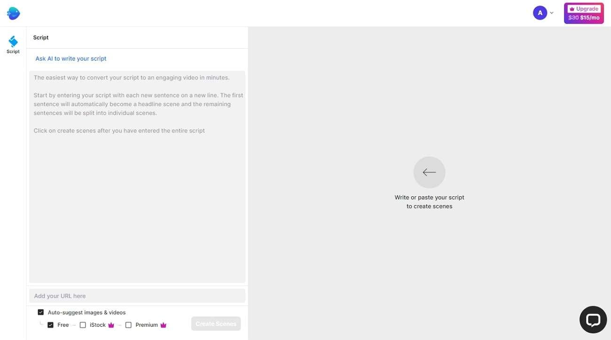
Task: Uncheck the Free media checkbox
Action: coord(51,325)
